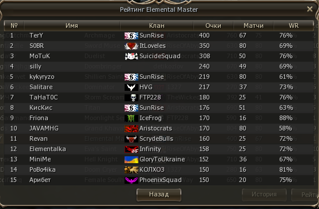Select the row for player Revan
This screenshot has height=209, width=319.
coord(159,139)
